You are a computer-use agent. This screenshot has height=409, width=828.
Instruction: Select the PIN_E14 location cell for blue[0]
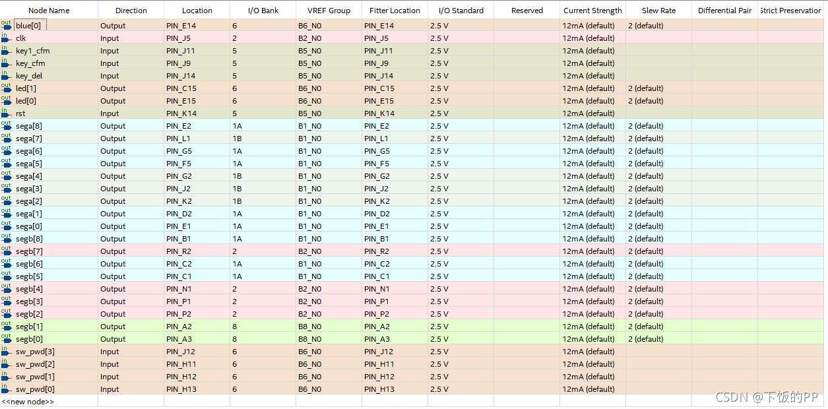point(197,26)
